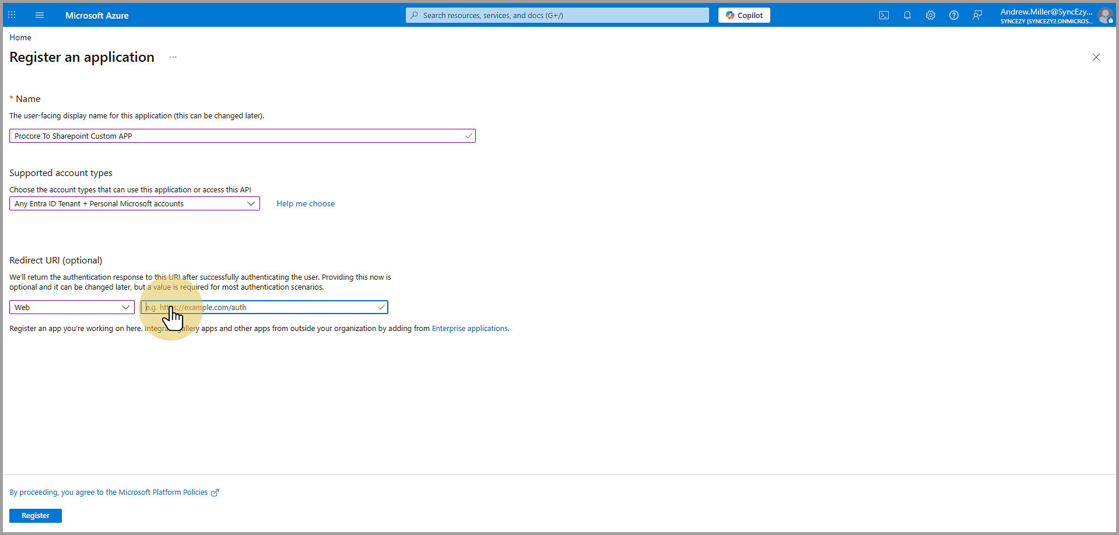Click the ellipsis beside Register an application

(173, 57)
